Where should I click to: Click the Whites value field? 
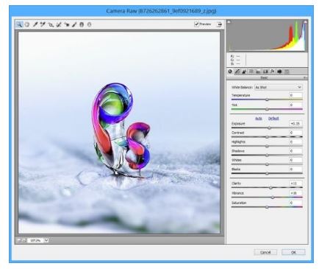coord(295,160)
